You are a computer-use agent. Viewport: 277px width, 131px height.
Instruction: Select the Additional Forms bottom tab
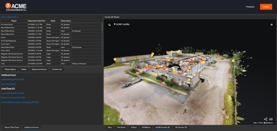[x=32, y=127]
